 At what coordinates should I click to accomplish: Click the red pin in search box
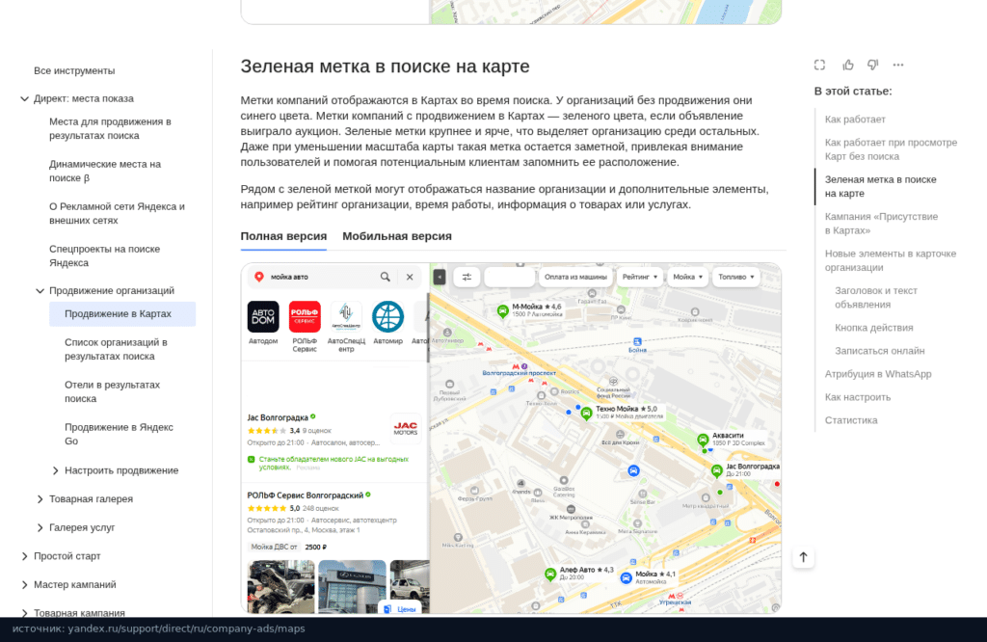pyautogui.click(x=258, y=277)
